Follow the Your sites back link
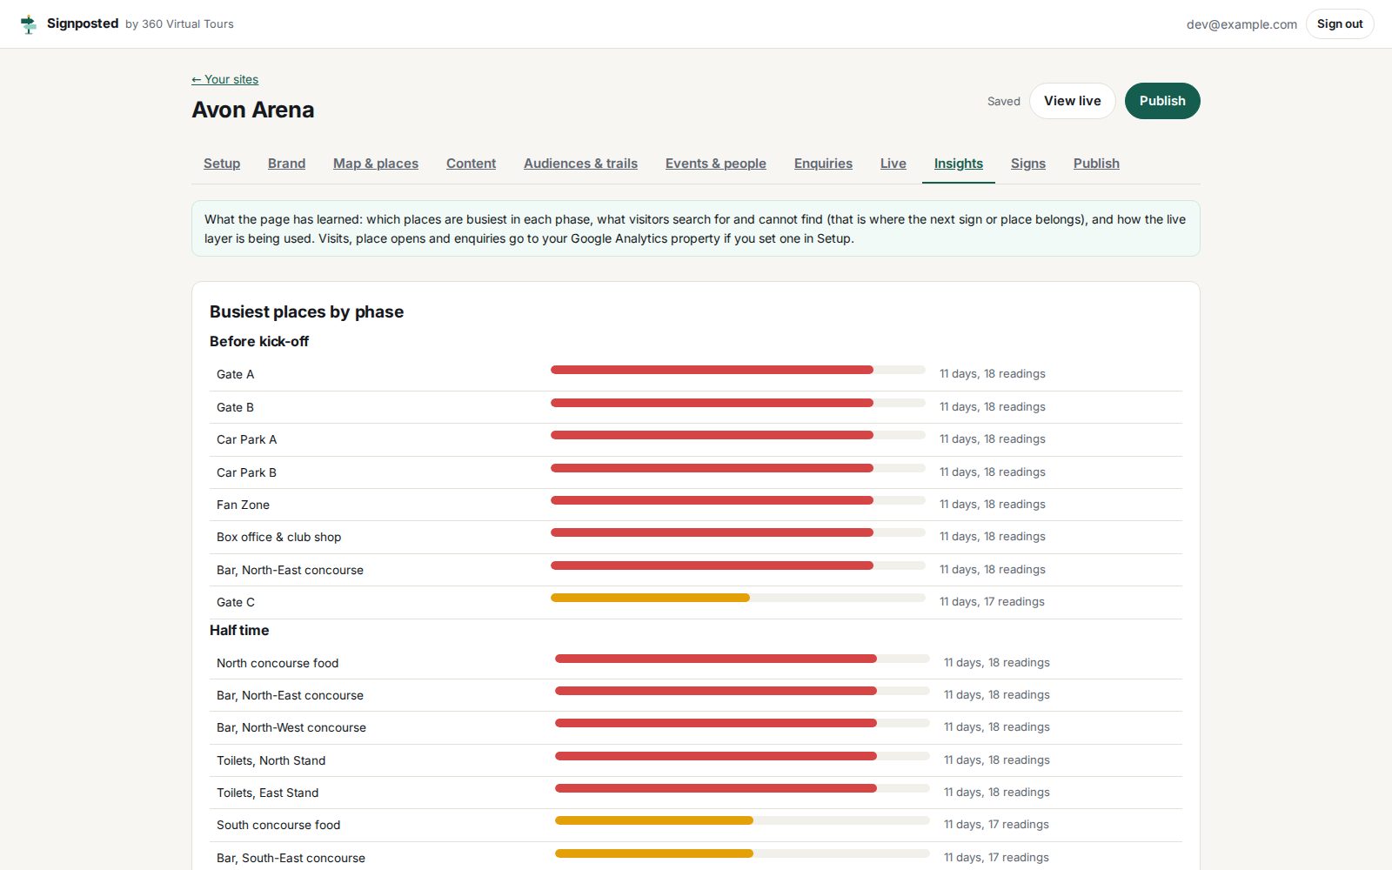 [225, 79]
